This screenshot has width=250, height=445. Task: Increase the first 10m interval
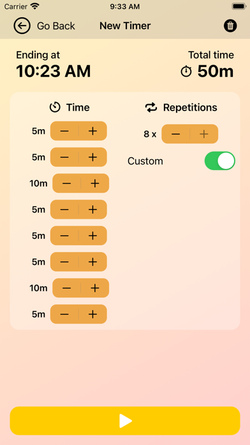point(95,183)
